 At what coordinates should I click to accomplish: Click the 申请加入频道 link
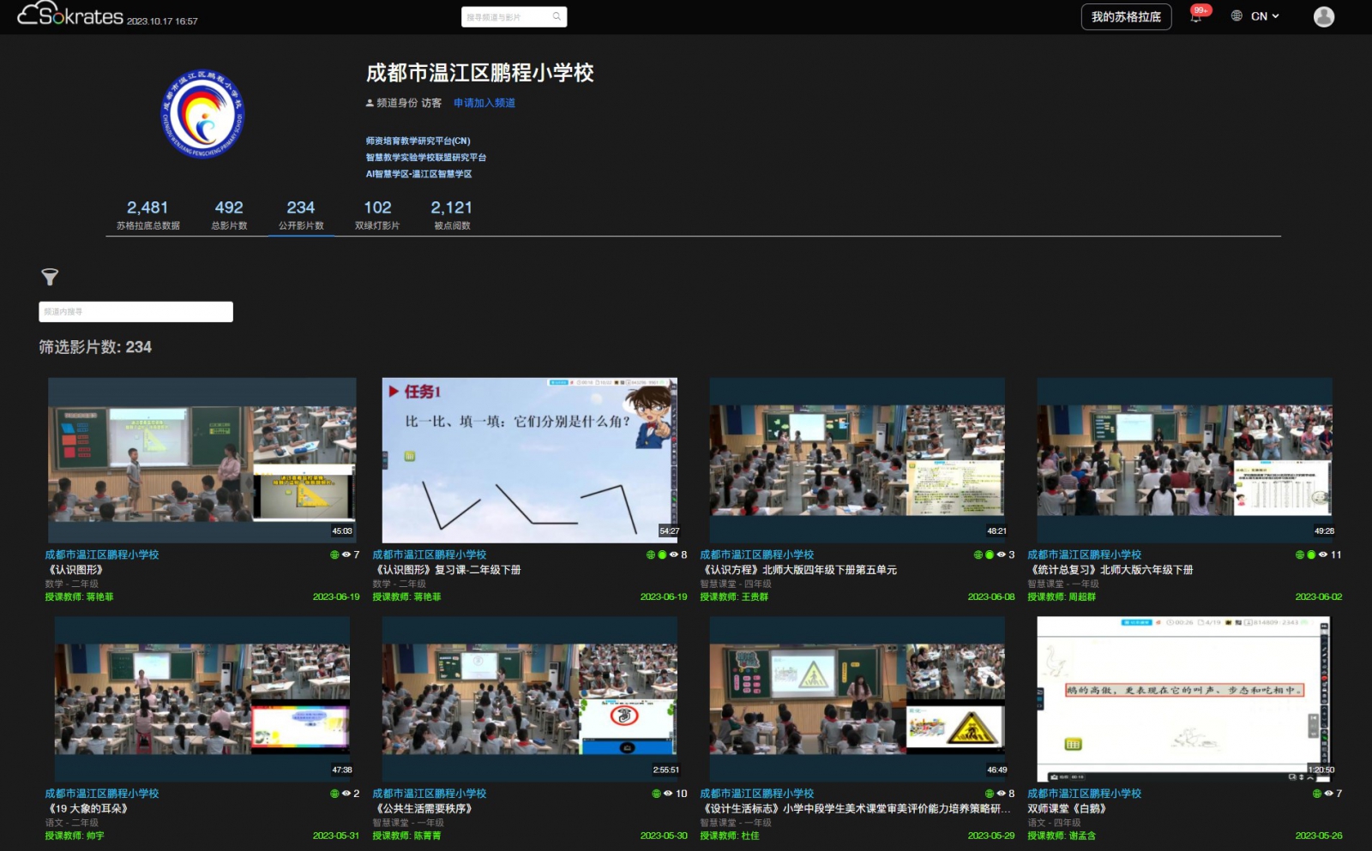(484, 103)
